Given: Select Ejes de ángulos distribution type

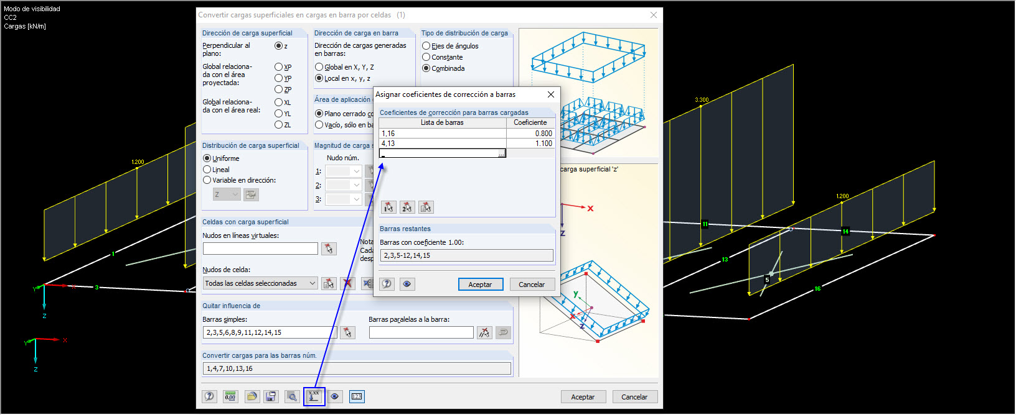Looking at the screenshot, I should [426, 46].
